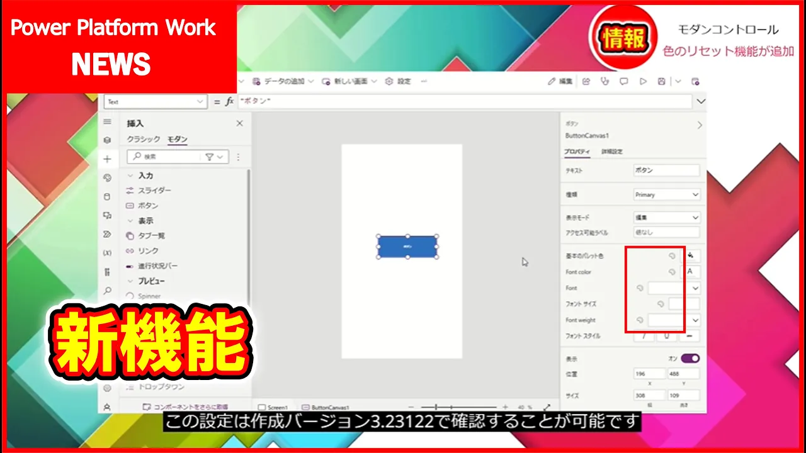
Task: Insert the 進行状況バー control
Action: click(x=152, y=266)
